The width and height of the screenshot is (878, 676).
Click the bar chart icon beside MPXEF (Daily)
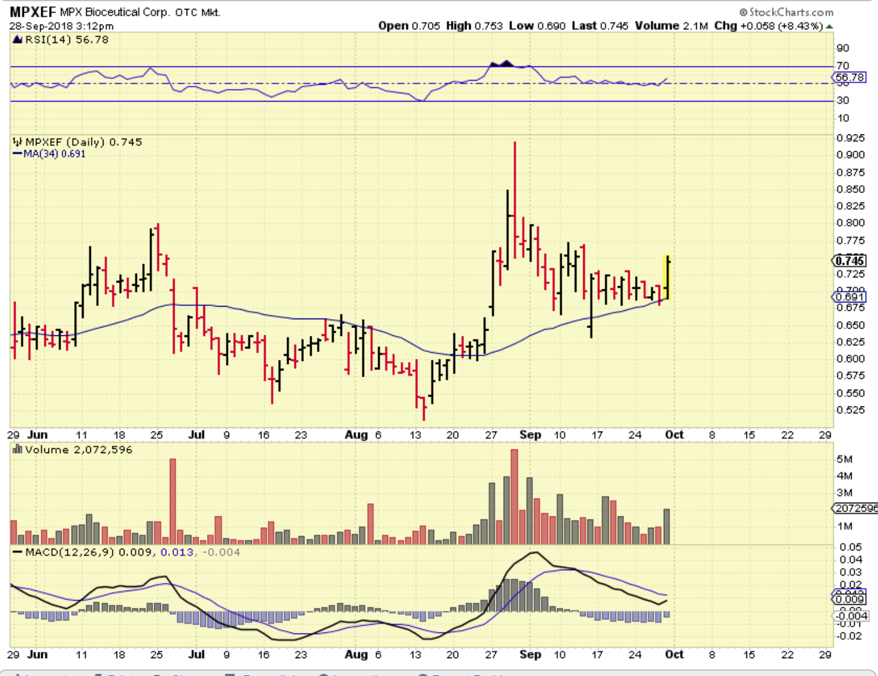tap(17, 142)
